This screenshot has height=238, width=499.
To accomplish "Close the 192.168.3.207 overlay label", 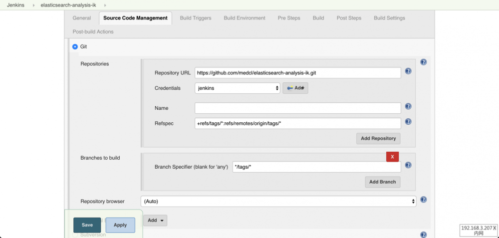I will pyautogui.click(x=495, y=228).
